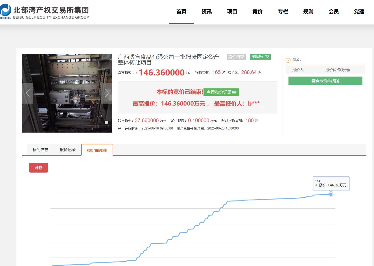Click the bid period value 180

[x=250, y=120]
